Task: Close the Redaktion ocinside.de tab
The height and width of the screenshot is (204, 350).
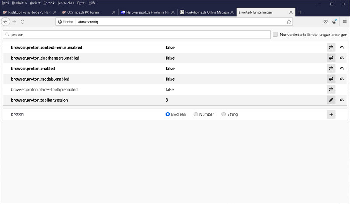Action: (x=54, y=12)
